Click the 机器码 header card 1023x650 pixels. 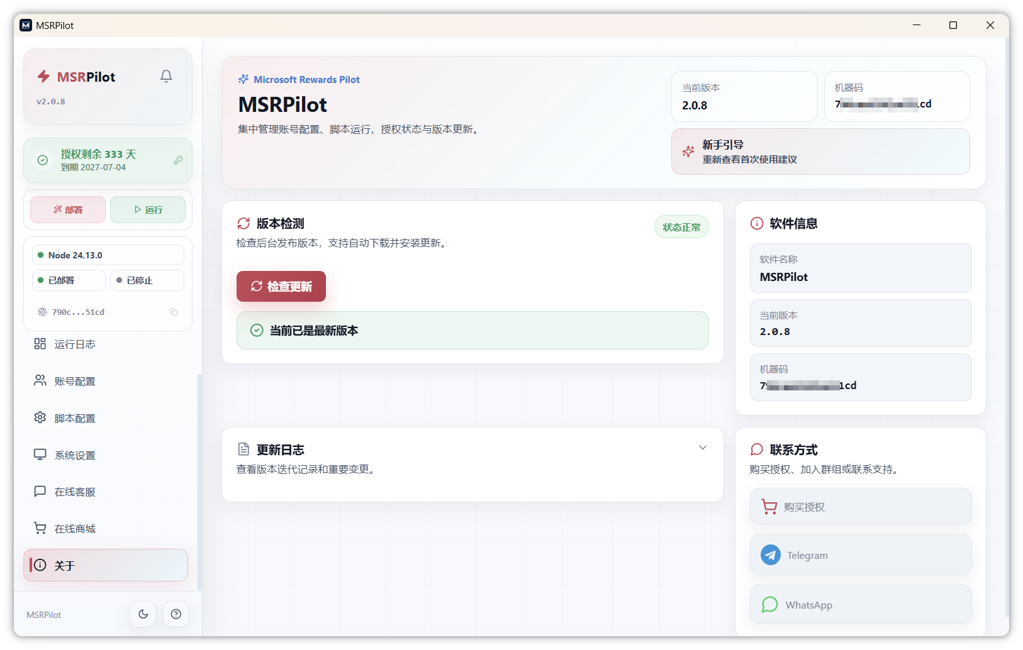[897, 96]
